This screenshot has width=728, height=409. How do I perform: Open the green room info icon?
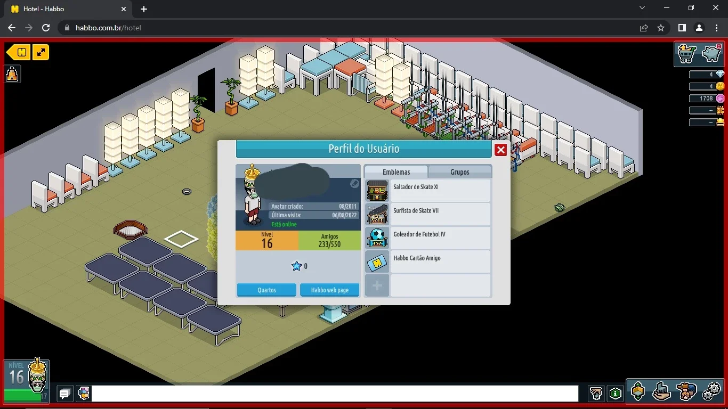tap(616, 394)
